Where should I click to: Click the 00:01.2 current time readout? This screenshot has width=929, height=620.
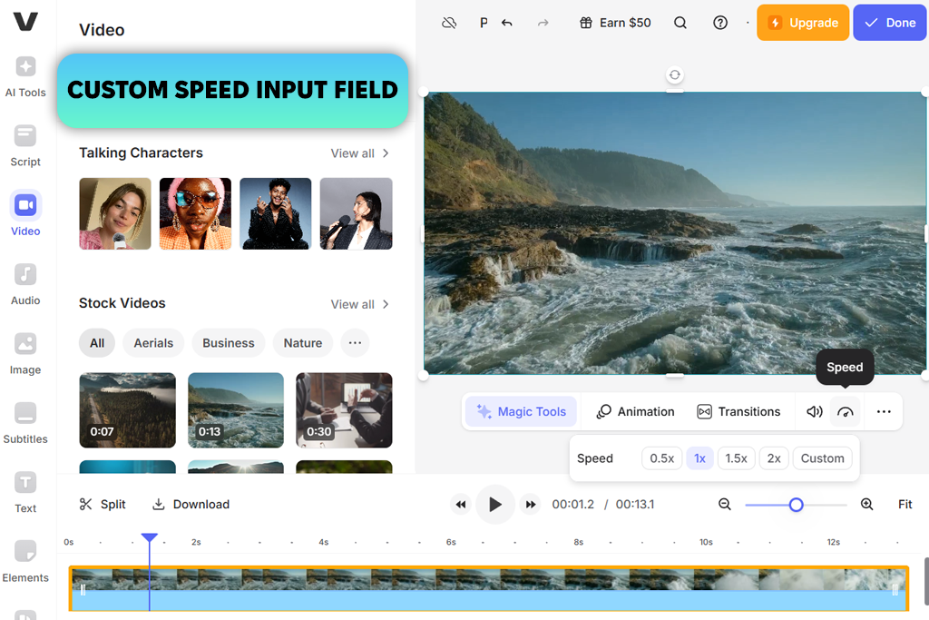573,505
